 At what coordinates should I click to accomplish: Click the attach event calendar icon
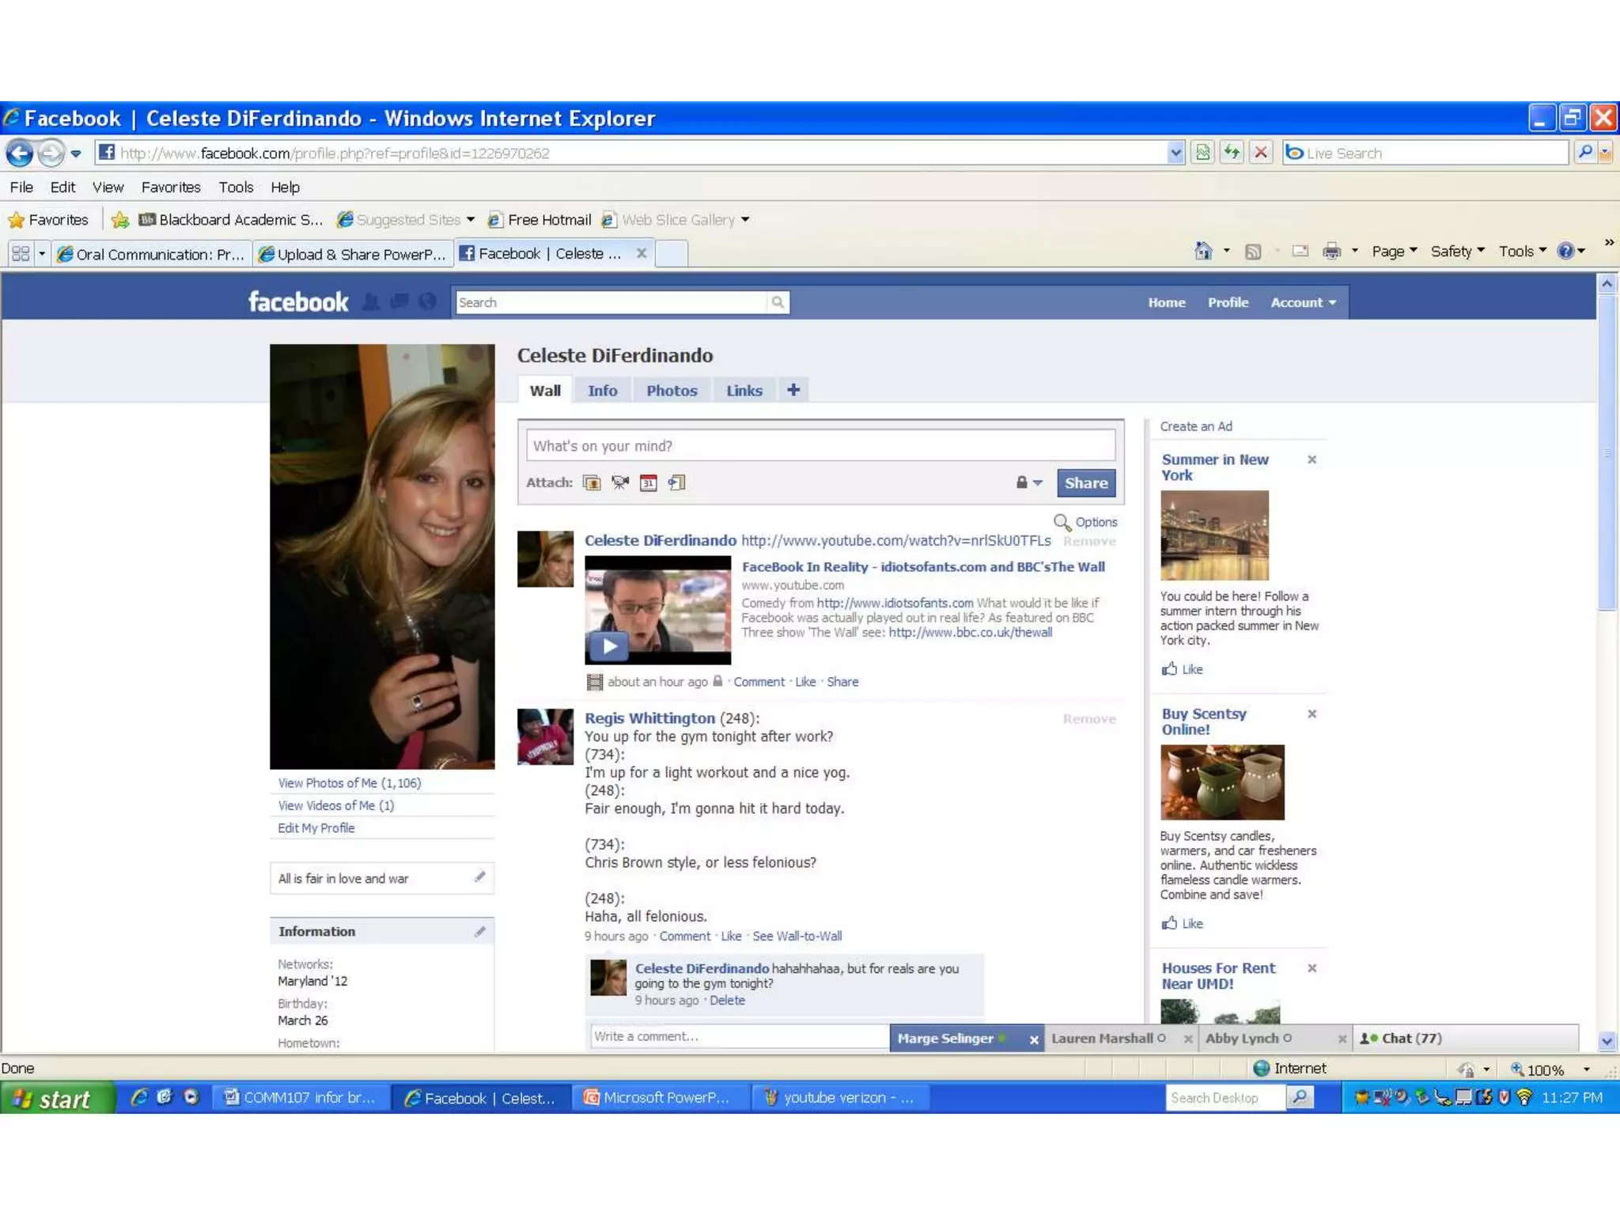tap(648, 483)
